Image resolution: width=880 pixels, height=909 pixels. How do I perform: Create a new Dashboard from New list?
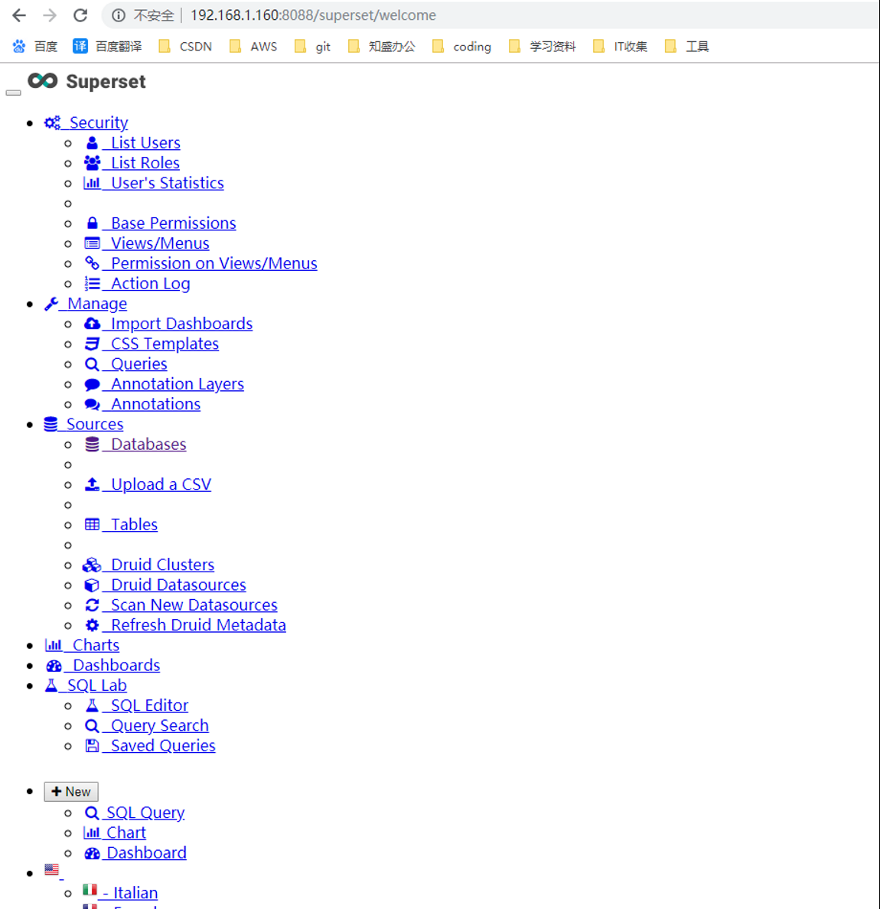point(147,853)
